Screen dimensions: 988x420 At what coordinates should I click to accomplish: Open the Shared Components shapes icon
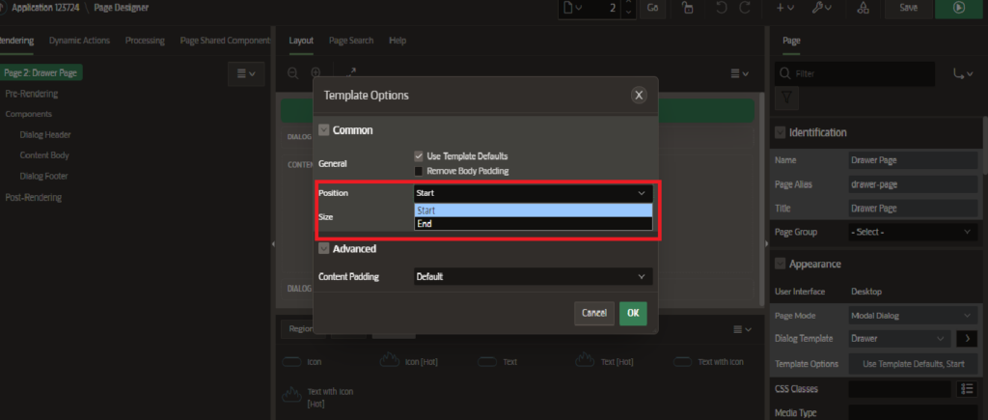click(863, 8)
